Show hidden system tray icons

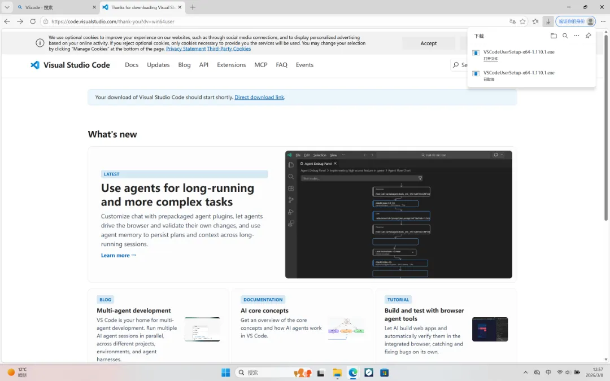525,373
